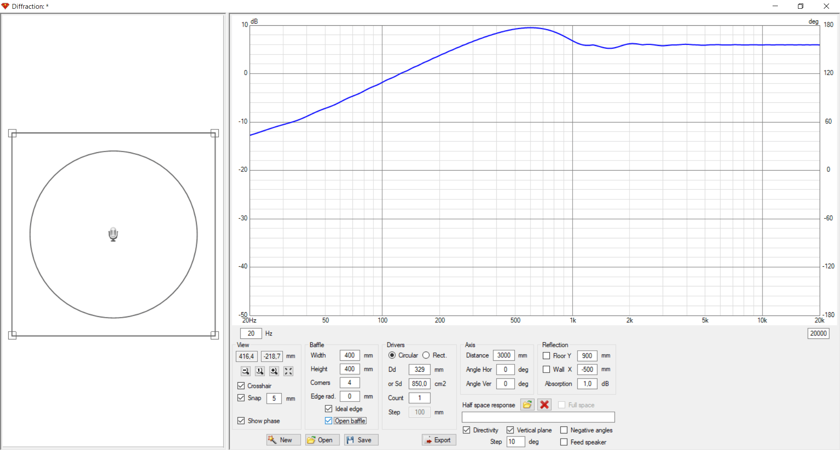Edit the Sd area field

(420, 384)
